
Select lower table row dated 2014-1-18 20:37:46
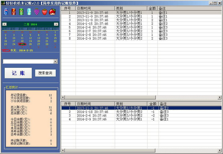[141, 112]
